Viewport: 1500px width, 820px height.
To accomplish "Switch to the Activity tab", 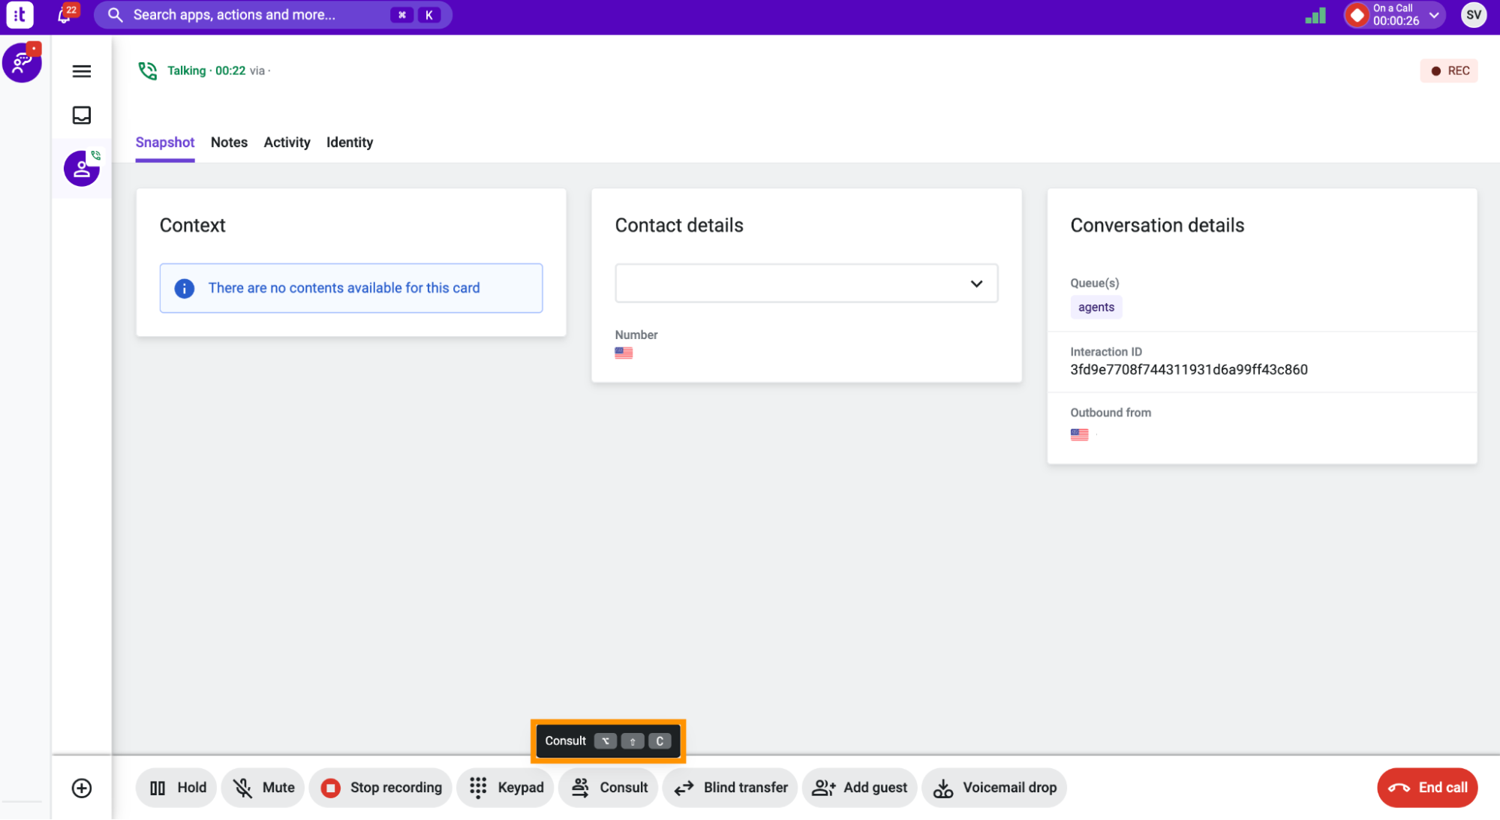I will (x=287, y=143).
